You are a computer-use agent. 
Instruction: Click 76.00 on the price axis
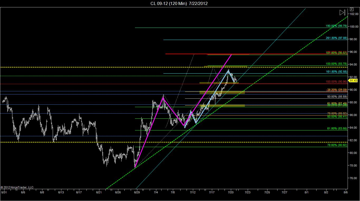[354, 178]
